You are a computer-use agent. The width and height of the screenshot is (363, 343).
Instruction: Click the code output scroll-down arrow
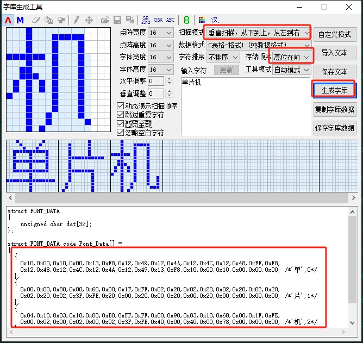352,323
